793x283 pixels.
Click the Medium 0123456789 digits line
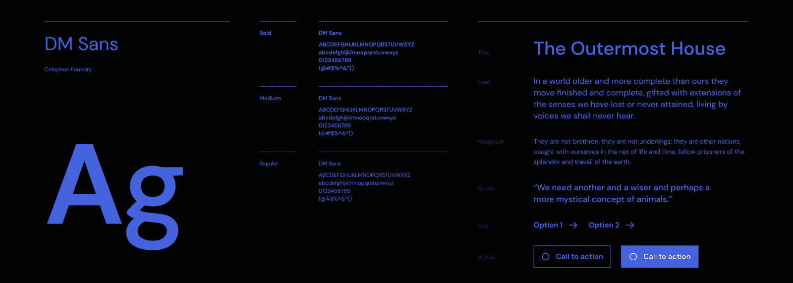click(x=335, y=126)
